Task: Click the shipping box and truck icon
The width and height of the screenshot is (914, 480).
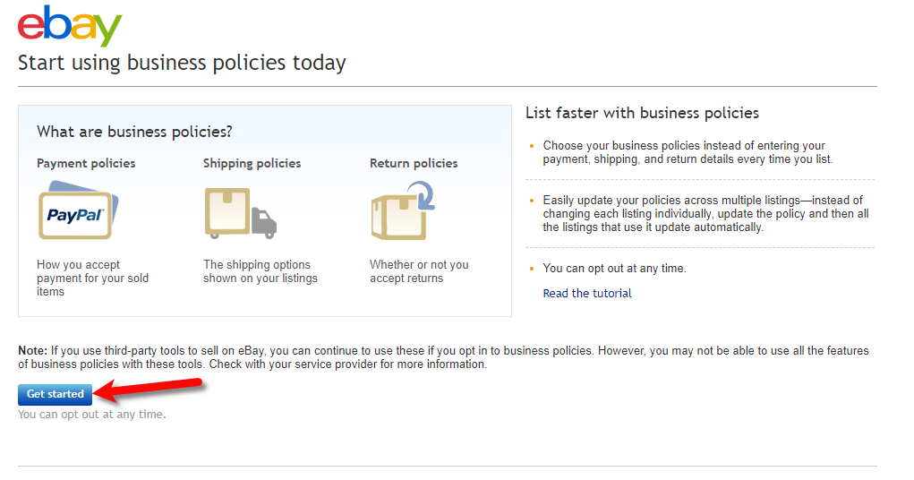Action: tap(240, 213)
